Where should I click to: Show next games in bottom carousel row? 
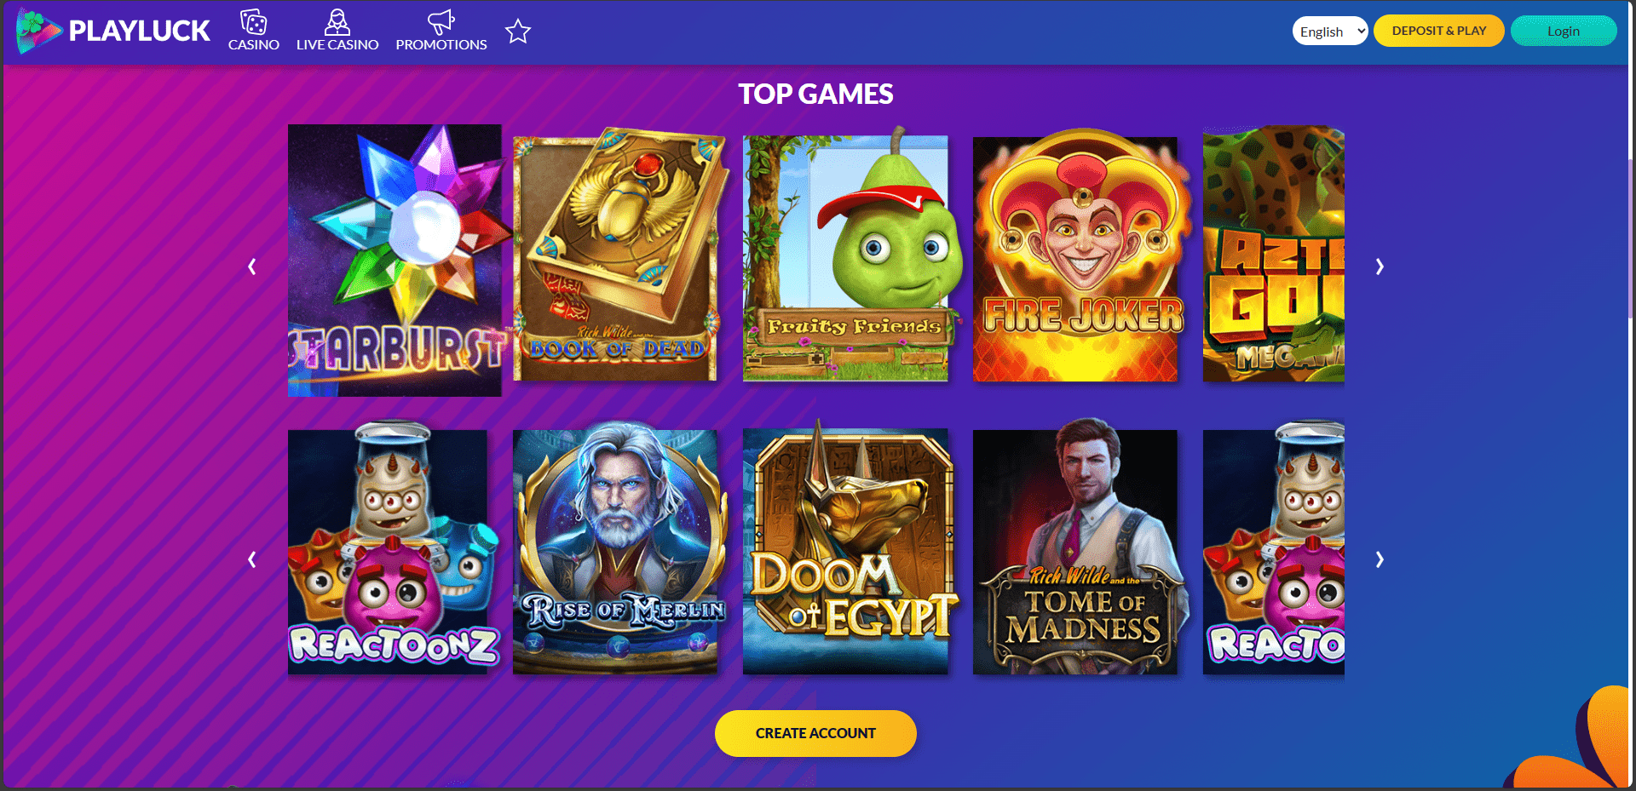click(x=1380, y=559)
